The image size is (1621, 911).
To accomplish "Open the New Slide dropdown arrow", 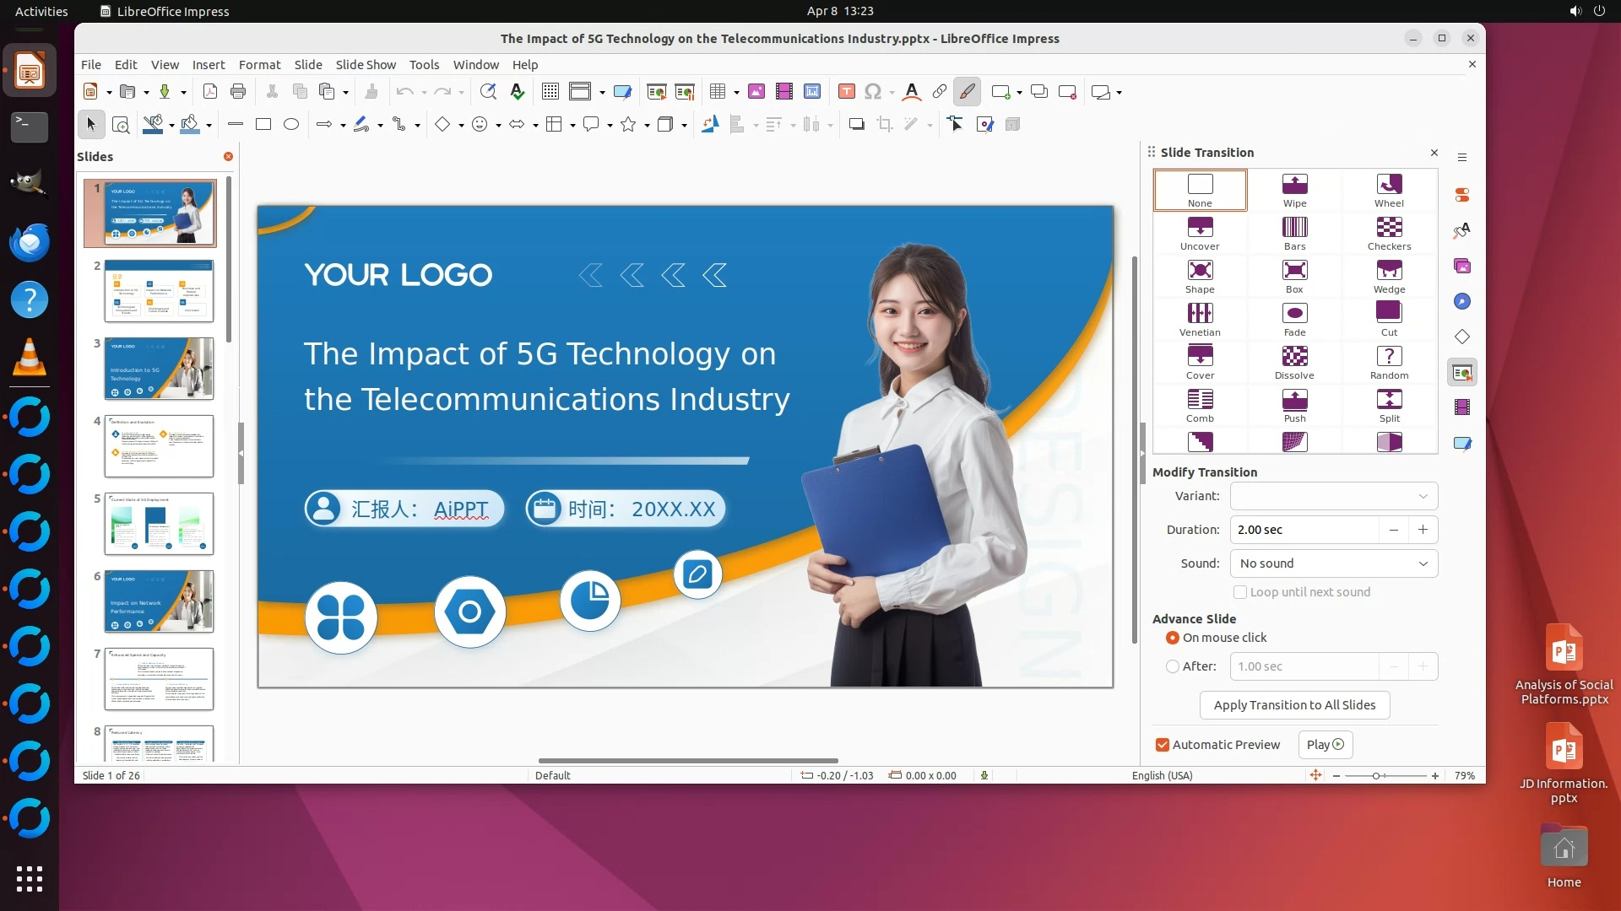I will 1020,92.
